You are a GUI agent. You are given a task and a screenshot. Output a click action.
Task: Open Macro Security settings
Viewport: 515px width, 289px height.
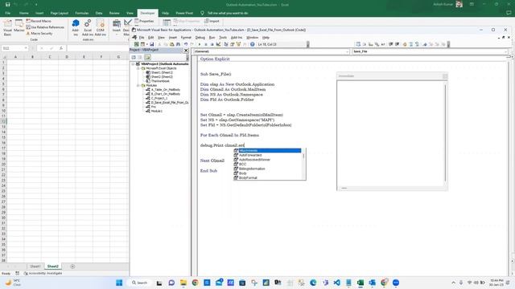click(39, 34)
